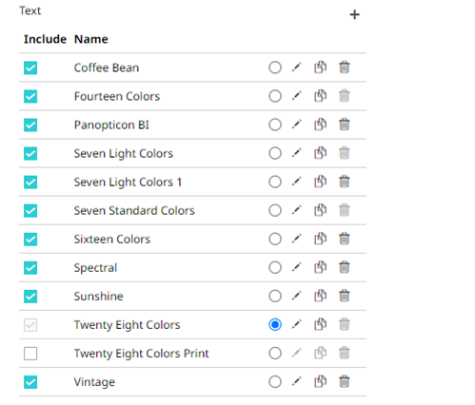Copy the Seven Standard Colors palette
The image size is (475, 405).
coord(320,210)
